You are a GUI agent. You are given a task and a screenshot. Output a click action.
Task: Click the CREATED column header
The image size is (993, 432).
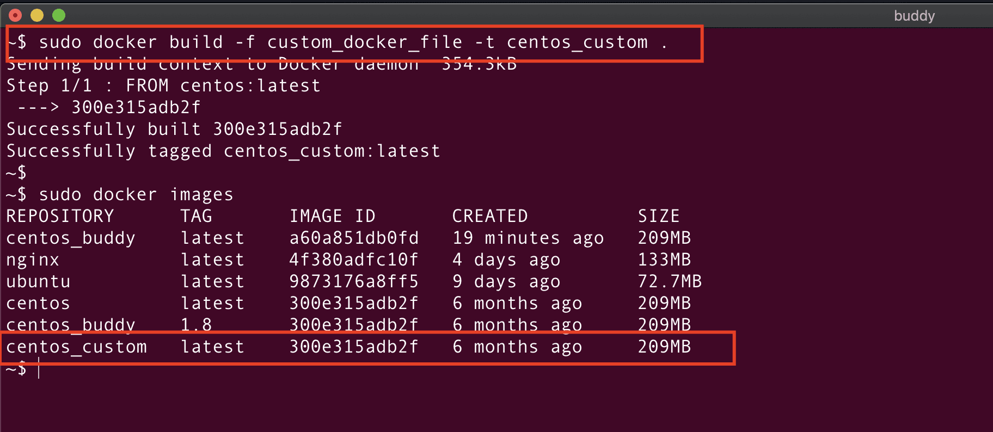490,217
